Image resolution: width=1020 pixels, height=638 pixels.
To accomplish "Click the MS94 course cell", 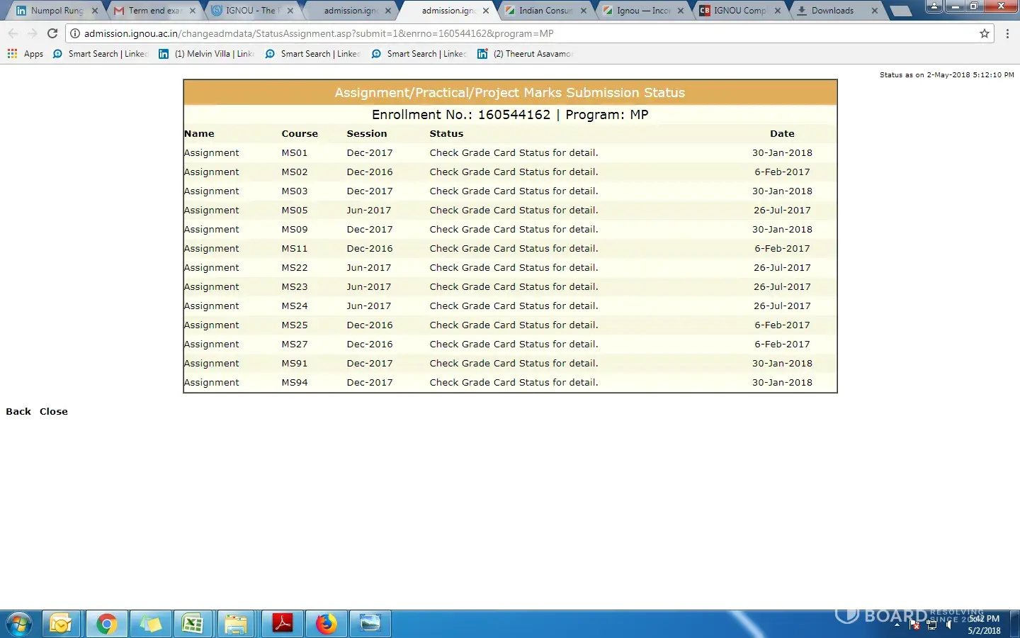I will click(x=295, y=382).
